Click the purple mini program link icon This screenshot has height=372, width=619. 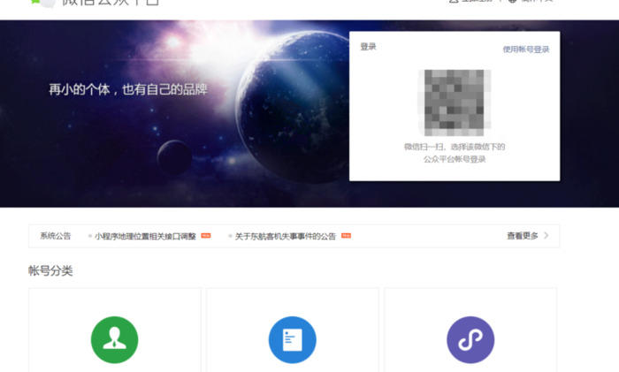tap(470, 339)
